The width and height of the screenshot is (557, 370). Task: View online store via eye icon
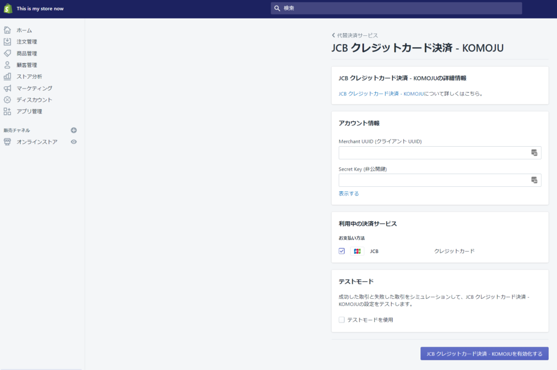coord(73,142)
